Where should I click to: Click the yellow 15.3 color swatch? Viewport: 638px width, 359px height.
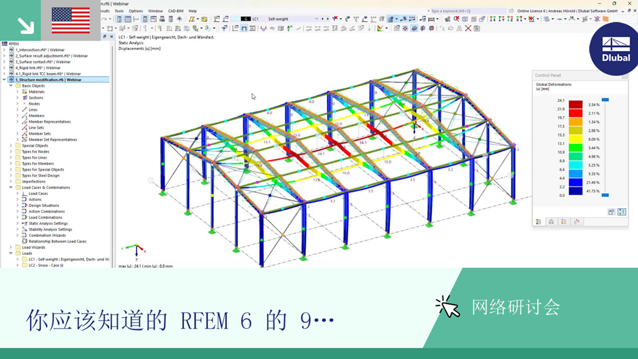pyautogui.click(x=575, y=139)
